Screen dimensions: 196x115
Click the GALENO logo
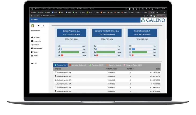(x=153, y=20)
